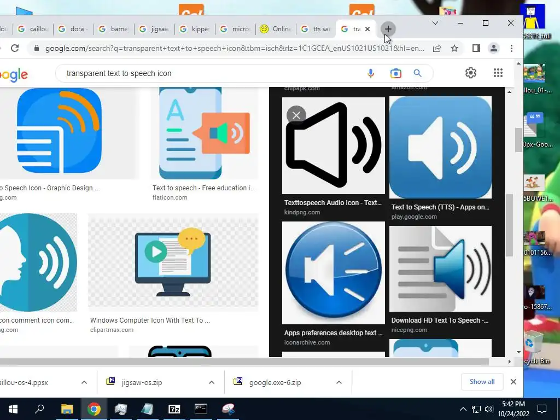Reload the page with the refresh icon

tap(15, 48)
